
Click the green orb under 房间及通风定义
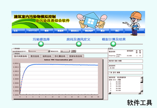tap(79, 44)
